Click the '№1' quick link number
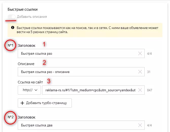170x132 pixels. 10,45
